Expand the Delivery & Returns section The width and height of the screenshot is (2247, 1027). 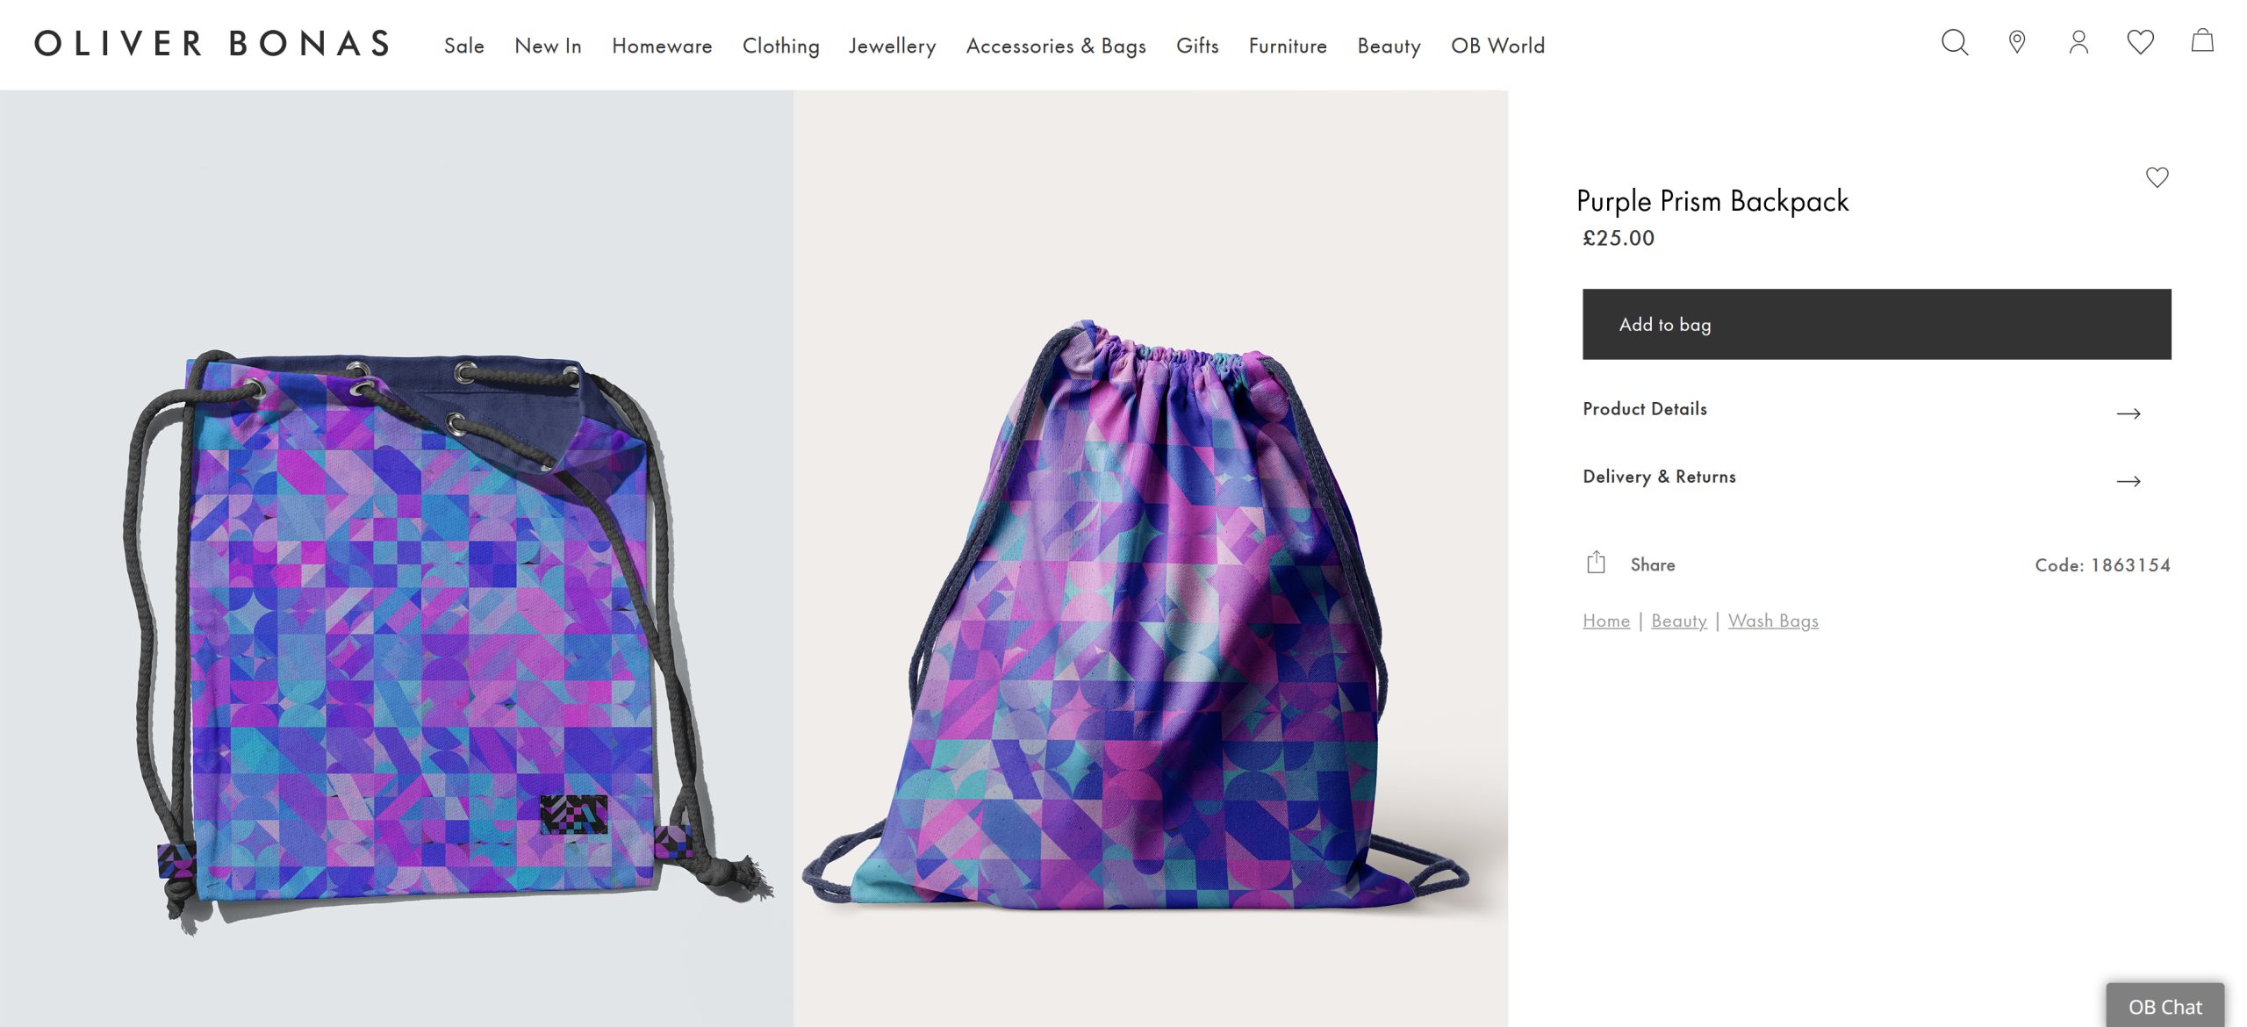pyautogui.click(x=1659, y=477)
